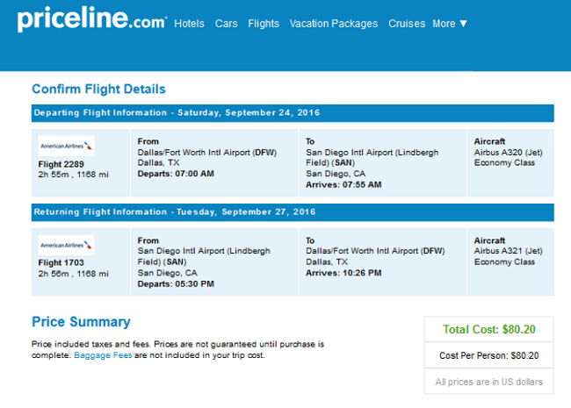Click the priceline.com logo

[x=90, y=20]
